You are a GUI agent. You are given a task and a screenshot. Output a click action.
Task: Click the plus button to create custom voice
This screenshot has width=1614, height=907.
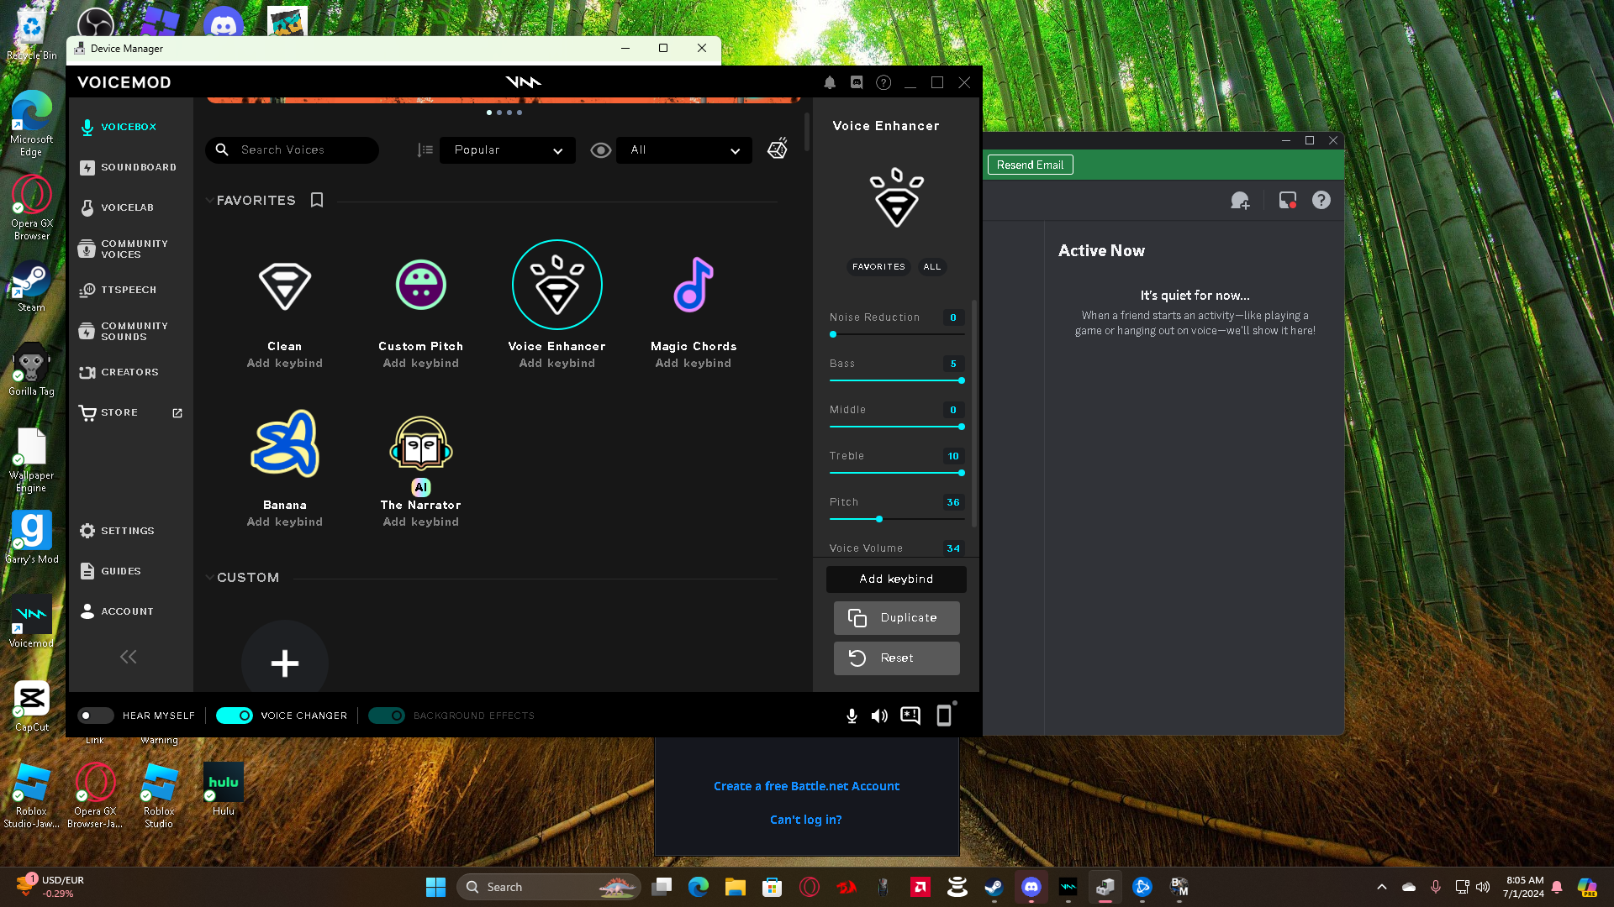coord(285,663)
